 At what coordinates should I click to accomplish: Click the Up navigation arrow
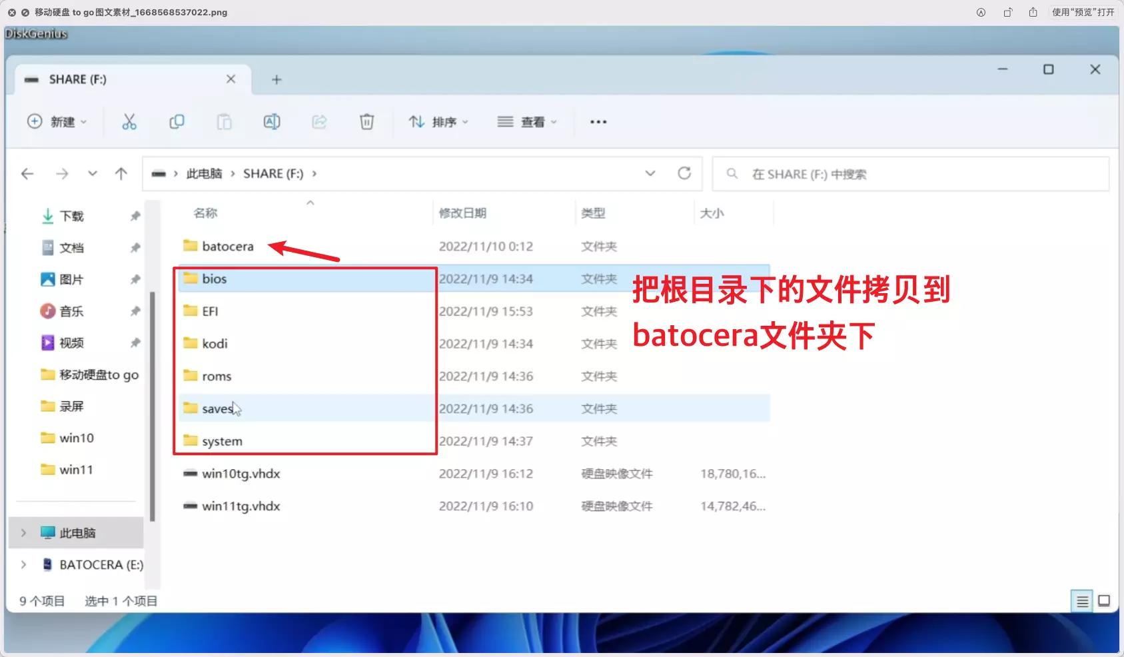[x=121, y=173]
